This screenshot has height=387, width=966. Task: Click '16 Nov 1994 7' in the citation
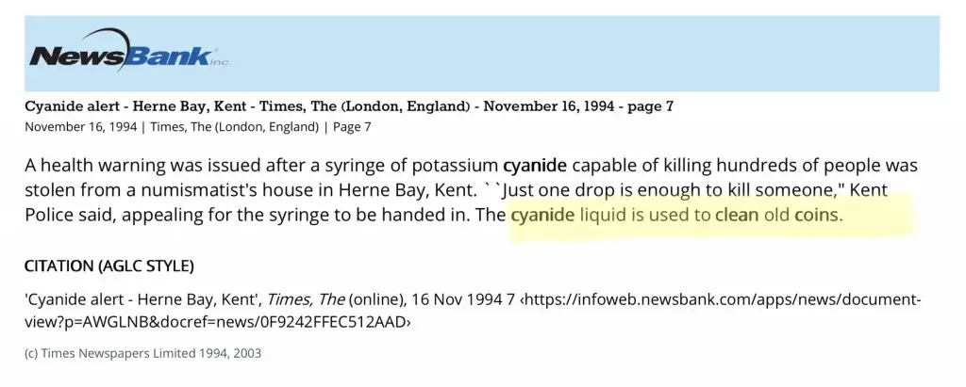tap(467, 300)
